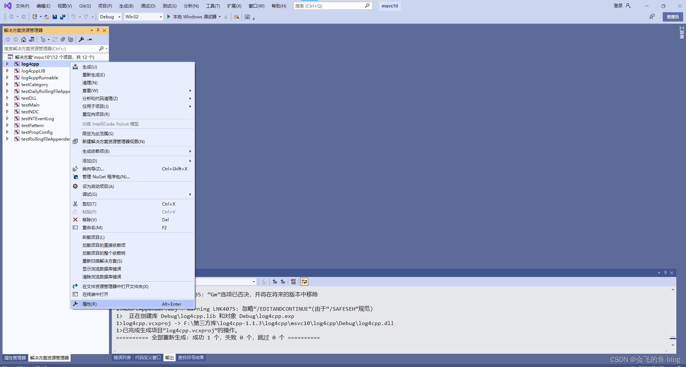Select the testDLL project in the tree
This screenshot has height=367, width=686.
coord(29,98)
